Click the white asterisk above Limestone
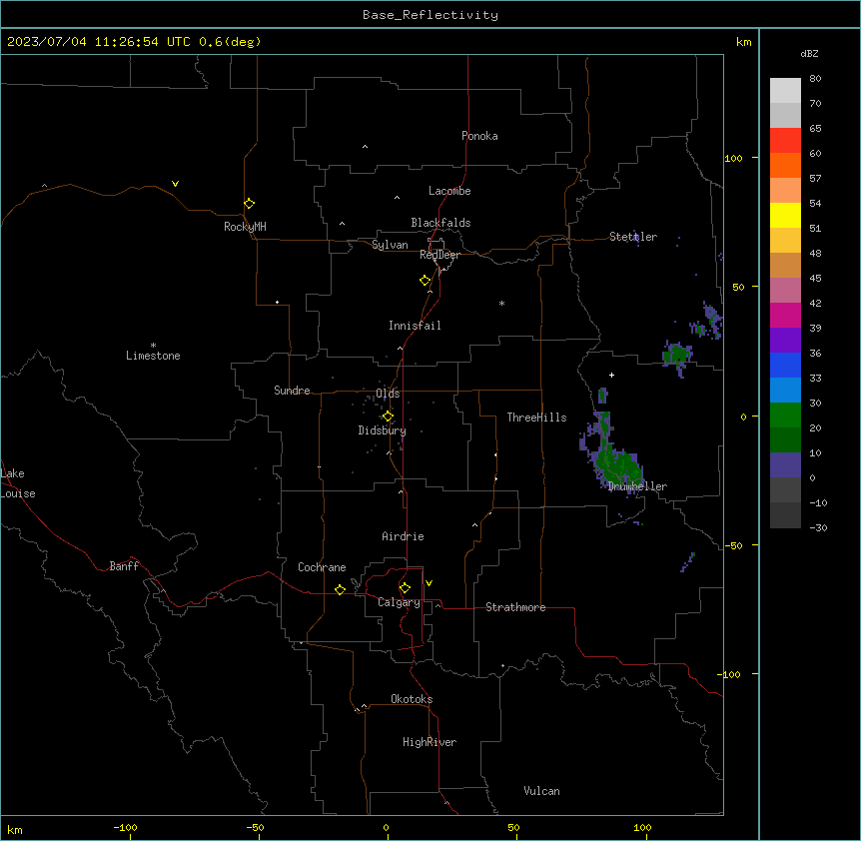The image size is (861, 841). [153, 346]
